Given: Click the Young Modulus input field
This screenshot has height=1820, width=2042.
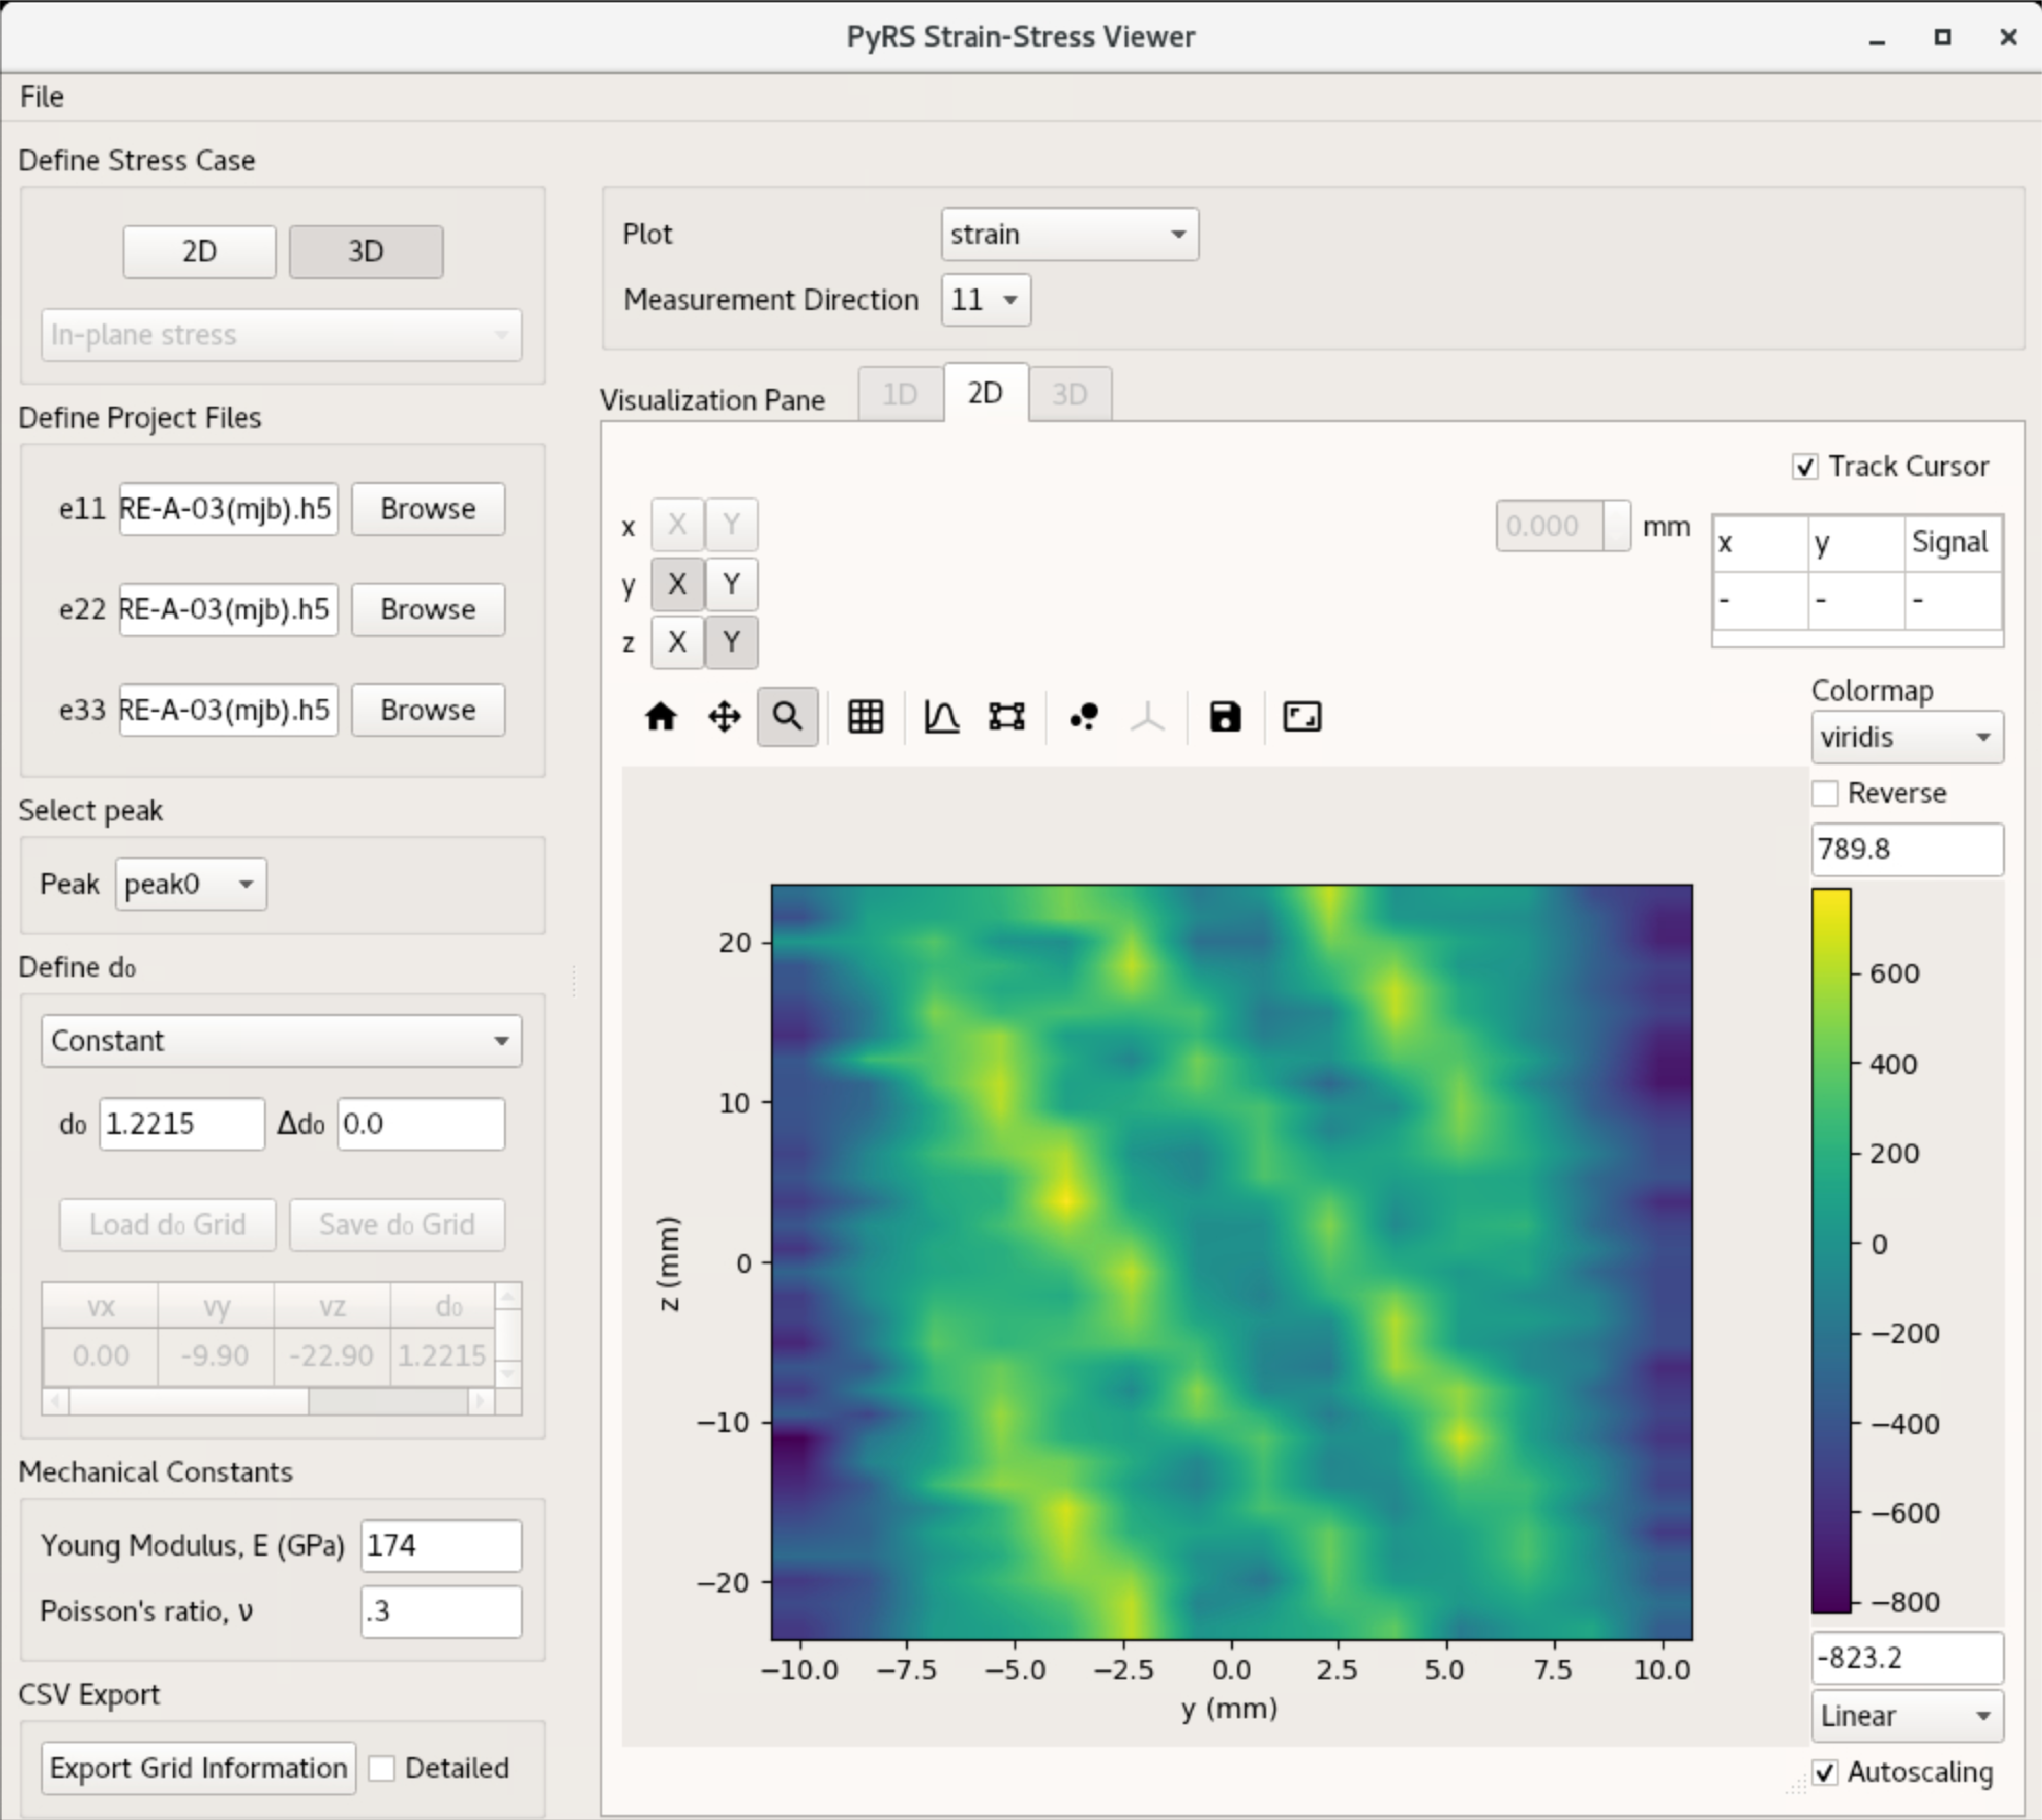Looking at the screenshot, I should pyautogui.click(x=441, y=1546).
